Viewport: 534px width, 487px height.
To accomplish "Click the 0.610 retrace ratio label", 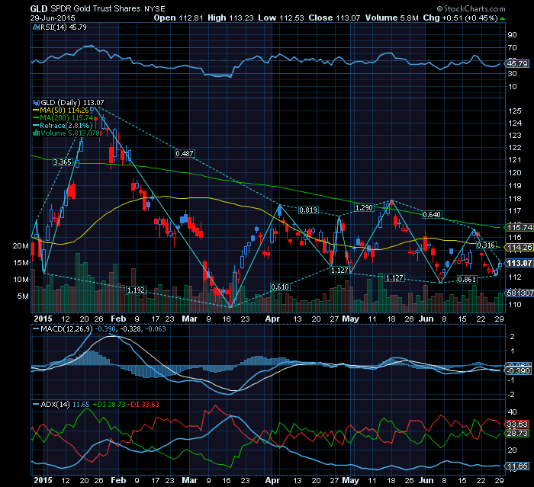I will click(x=280, y=287).
